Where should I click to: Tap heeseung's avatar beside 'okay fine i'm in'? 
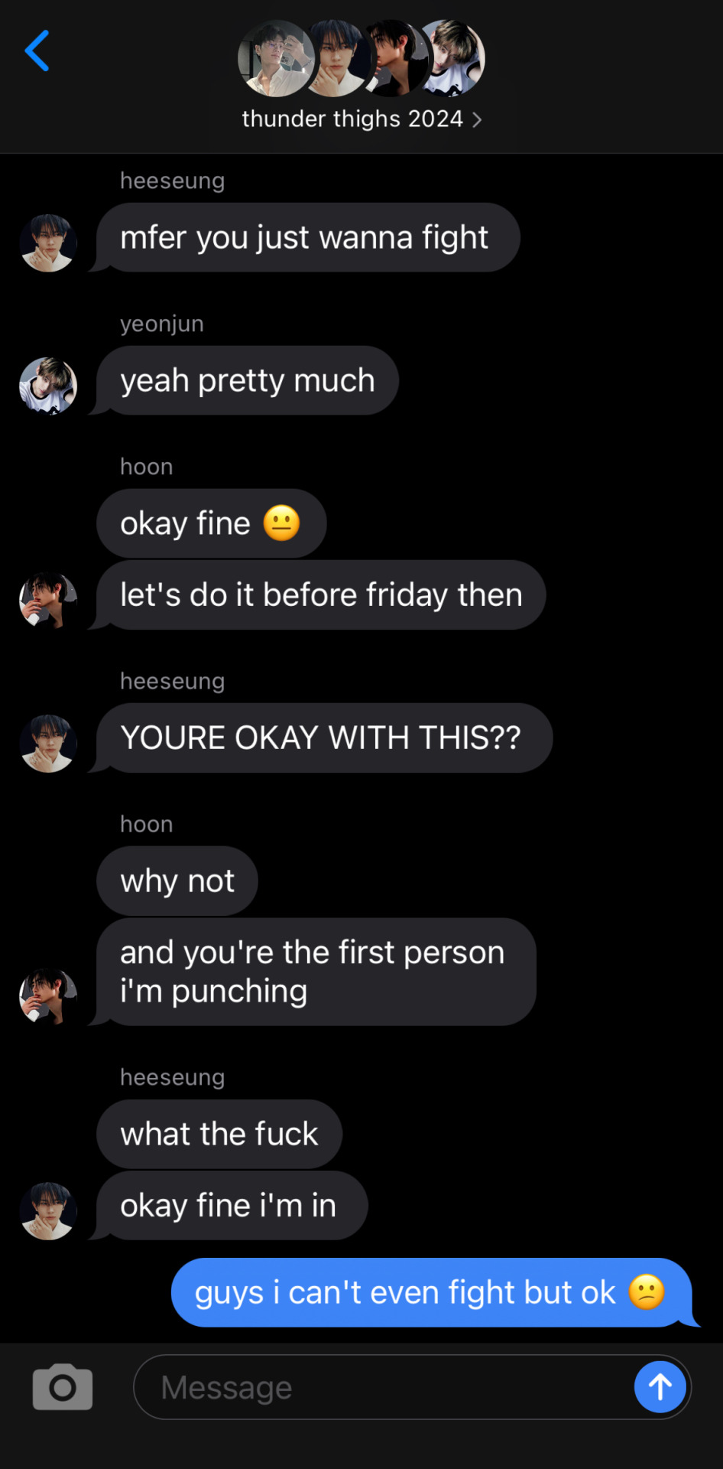[48, 1211]
